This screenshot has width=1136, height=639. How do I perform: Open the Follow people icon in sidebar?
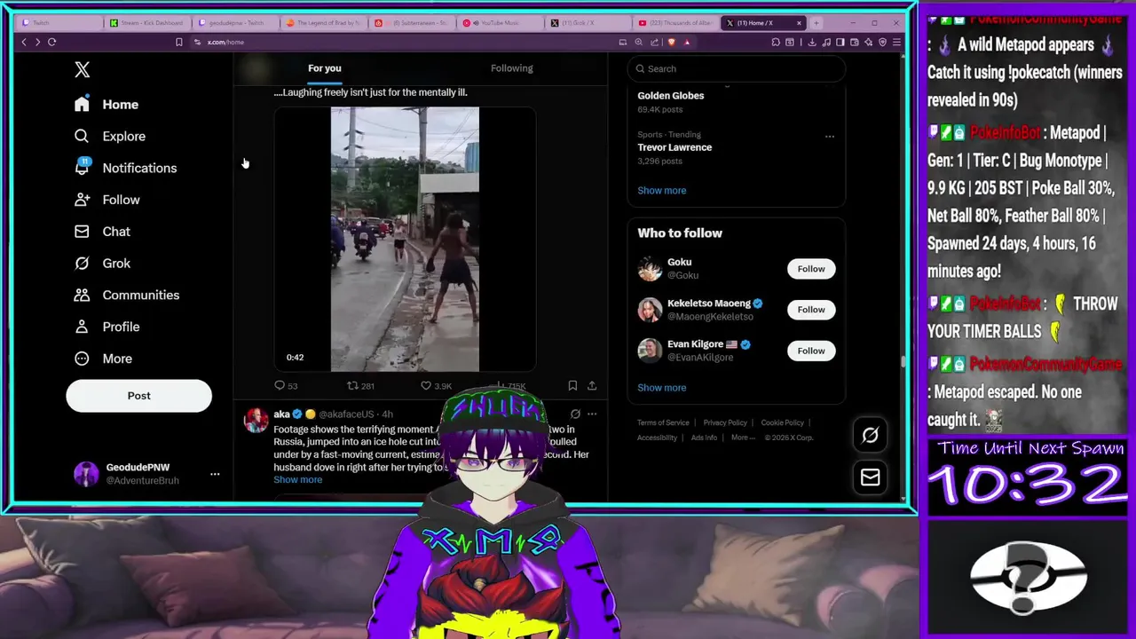[82, 200]
